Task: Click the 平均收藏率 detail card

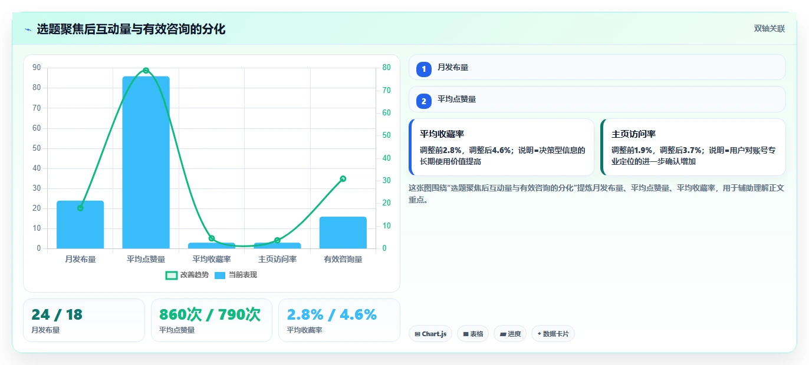Action: [x=501, y=147]
